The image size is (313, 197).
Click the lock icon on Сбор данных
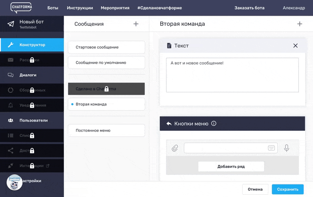pos(32,90)
